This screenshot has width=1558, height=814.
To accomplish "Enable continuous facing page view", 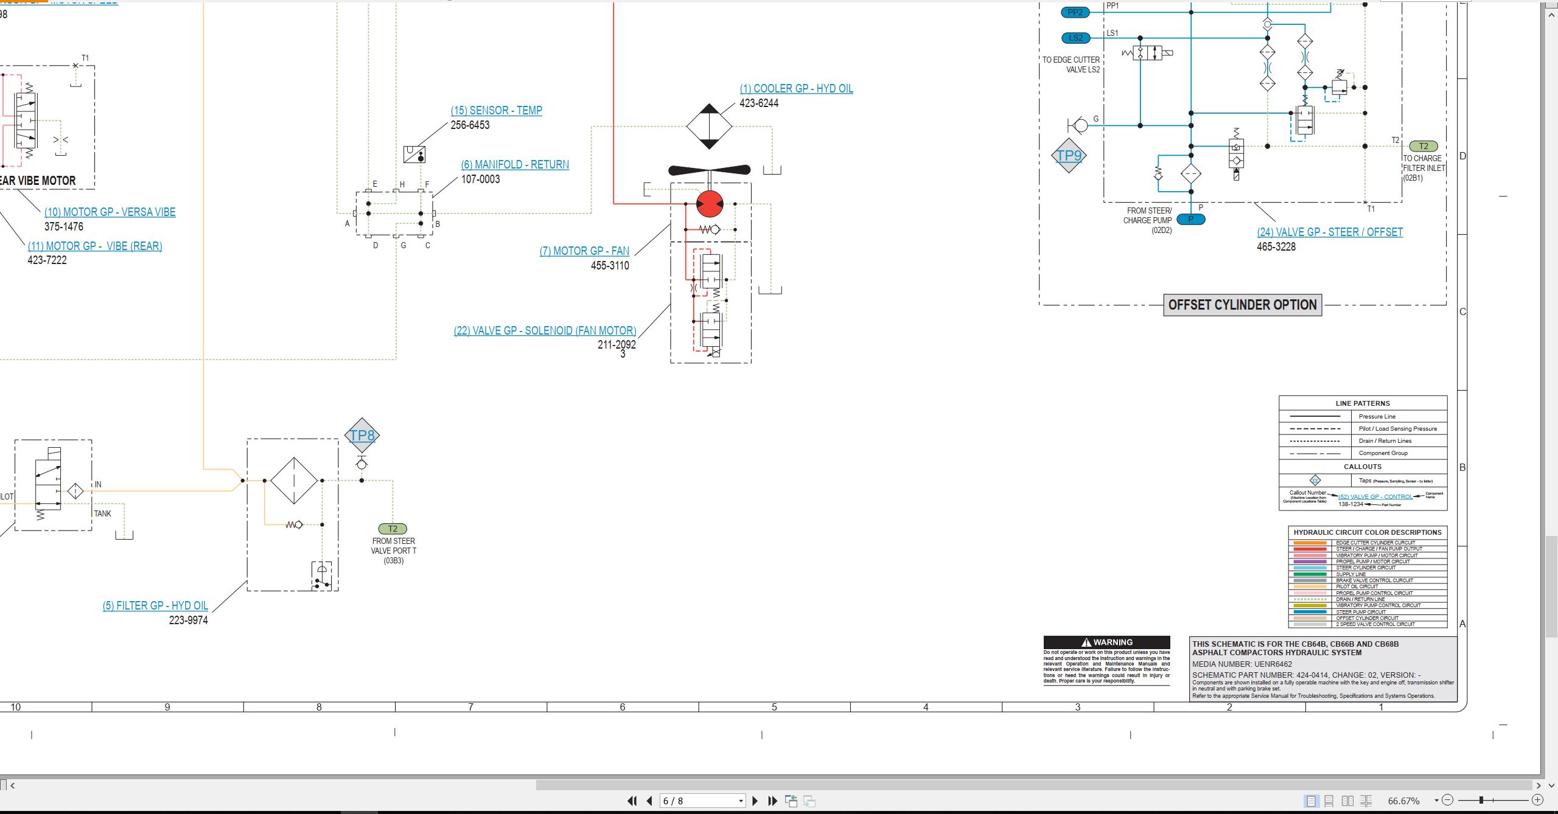I will tap(1366, 801).
